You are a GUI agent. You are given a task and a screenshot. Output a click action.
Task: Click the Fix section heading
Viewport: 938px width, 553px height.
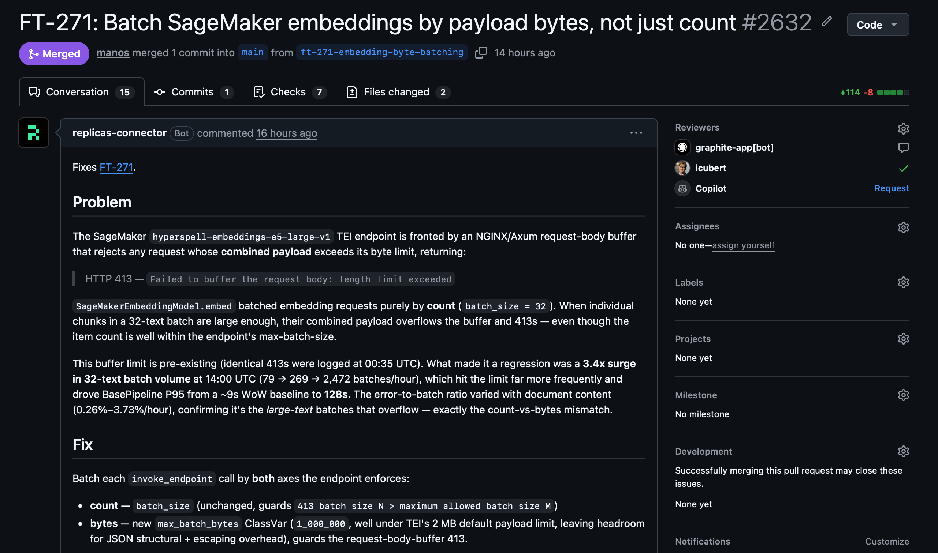tap(82, 445)
